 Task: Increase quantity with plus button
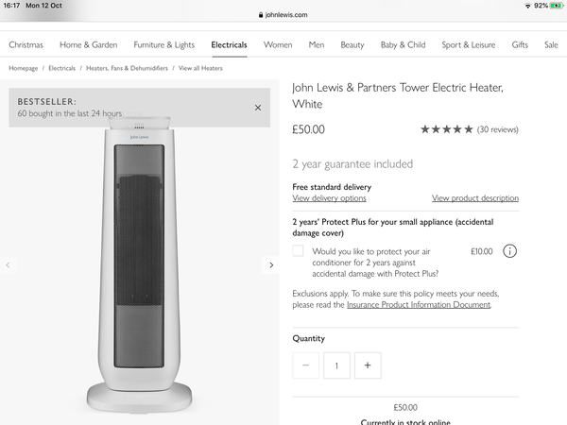tap(368, 365)
